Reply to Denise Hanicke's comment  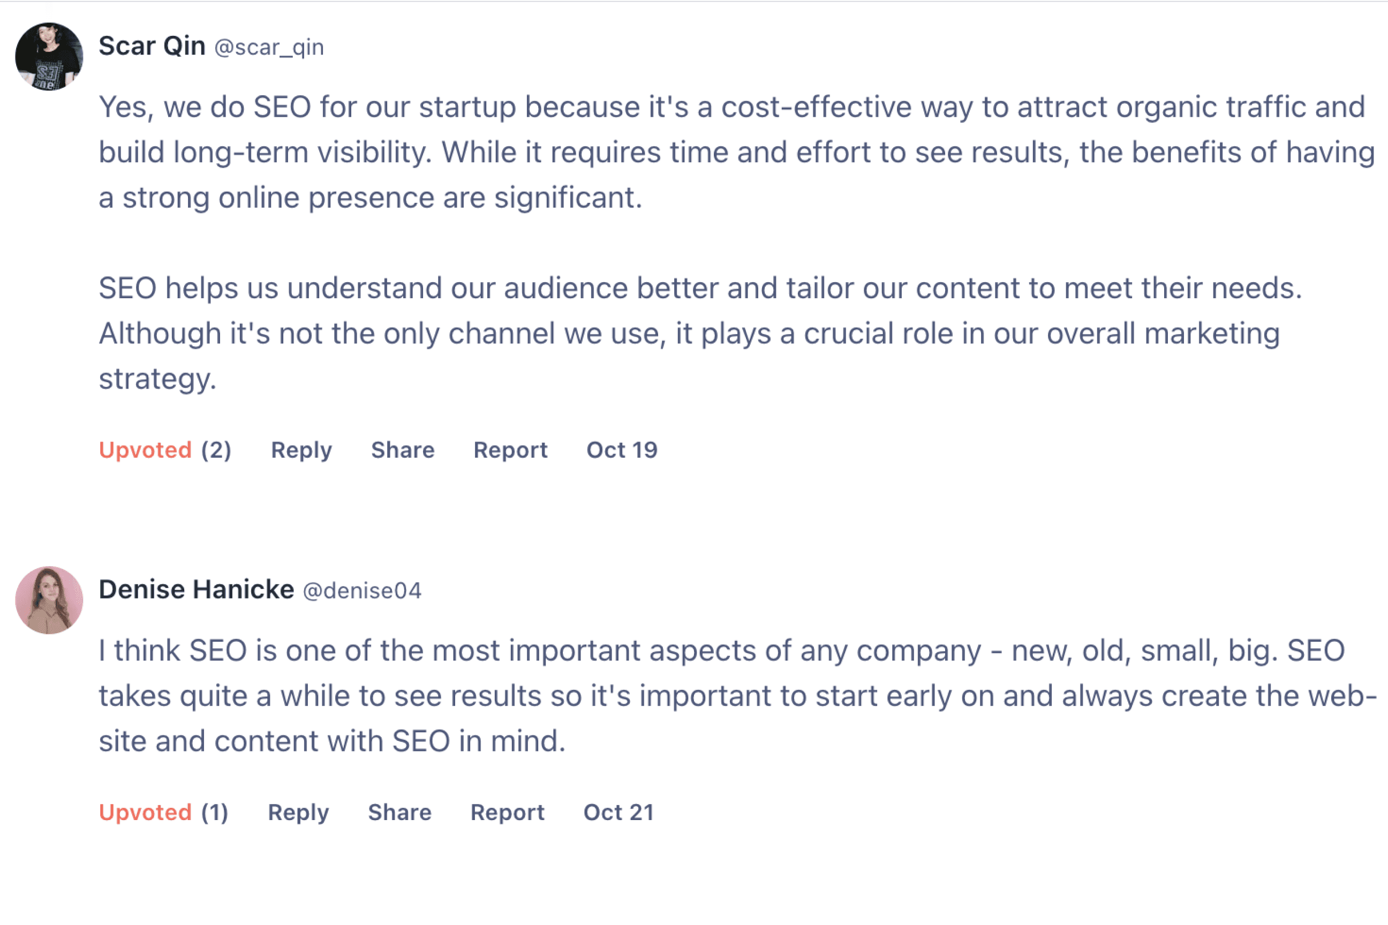(x=298, y=813)
